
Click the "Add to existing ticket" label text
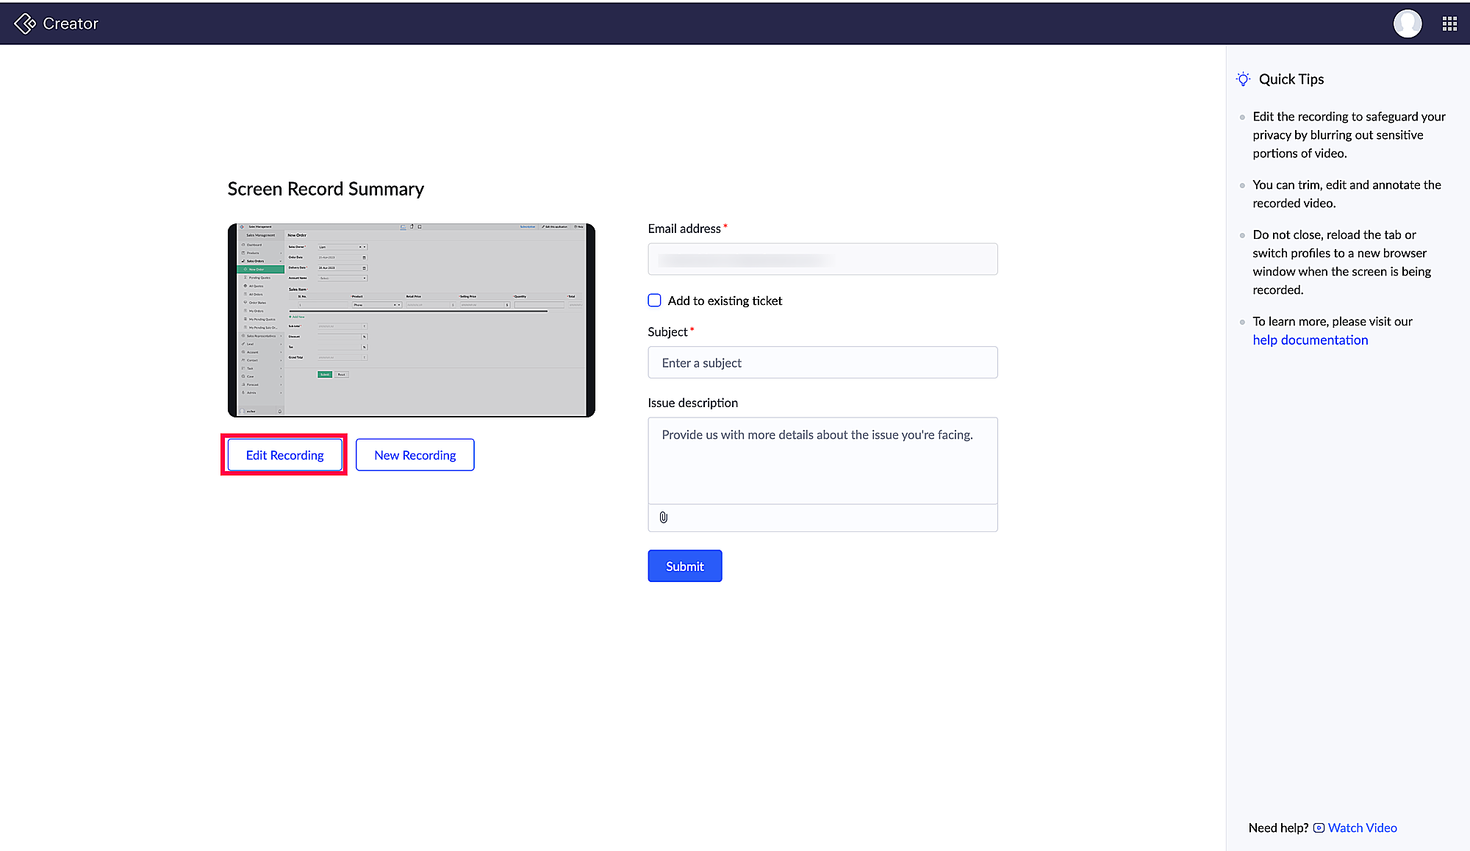click(725, 301)
